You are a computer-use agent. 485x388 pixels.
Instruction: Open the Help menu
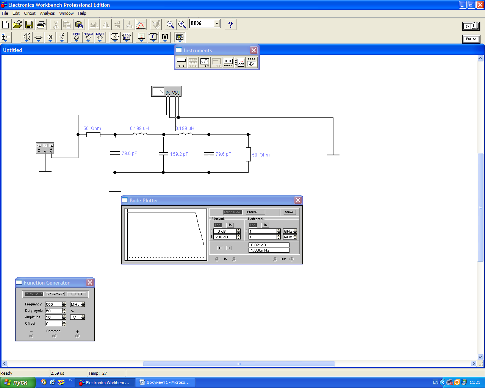[x=82, y=13]
